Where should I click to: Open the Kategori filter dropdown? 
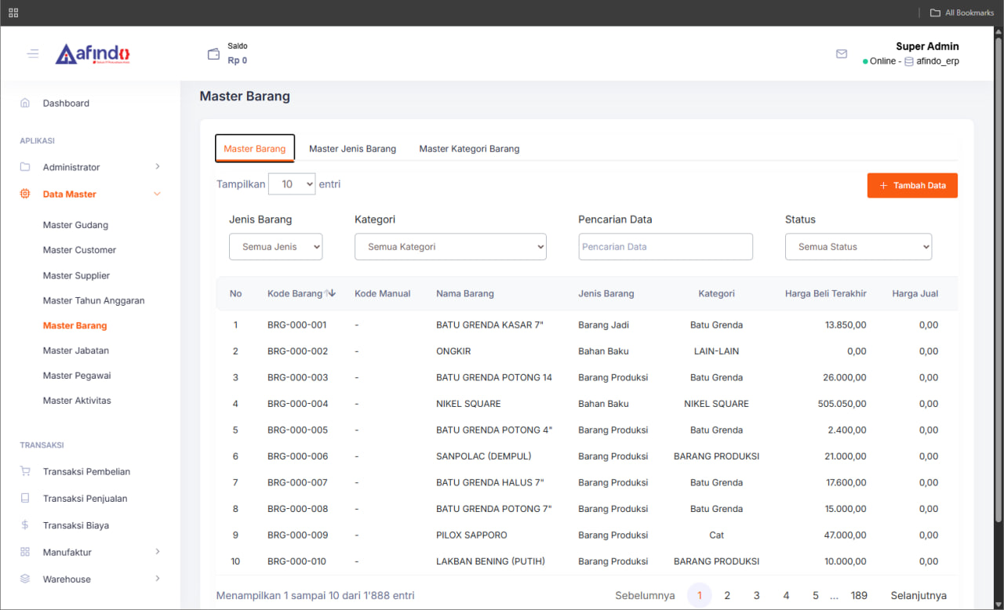(450, 246)
